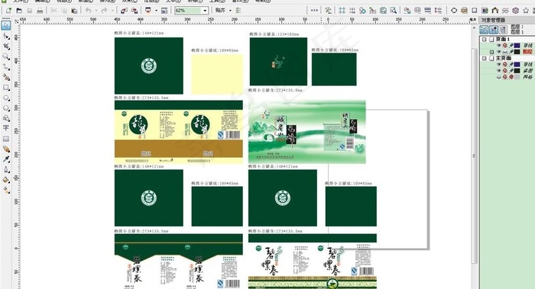Click the Import icon
Viewport: 535px width, 289px height.
coord(124,11)
